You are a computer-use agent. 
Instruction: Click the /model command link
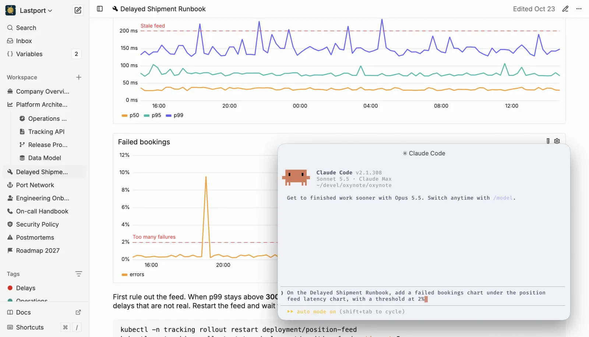[503, 198]
